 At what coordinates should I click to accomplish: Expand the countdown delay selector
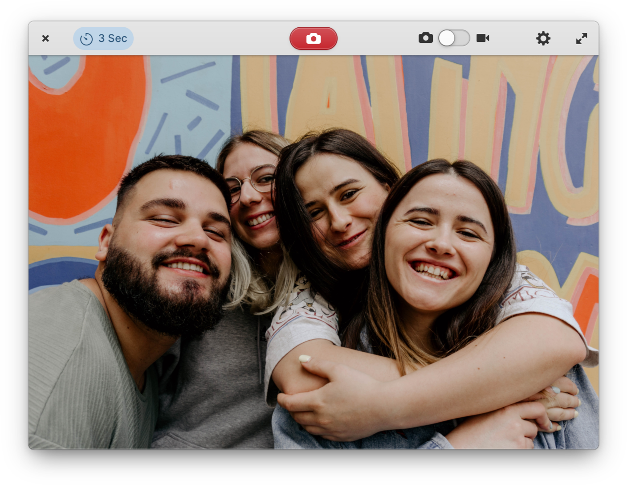click(103, 38)
